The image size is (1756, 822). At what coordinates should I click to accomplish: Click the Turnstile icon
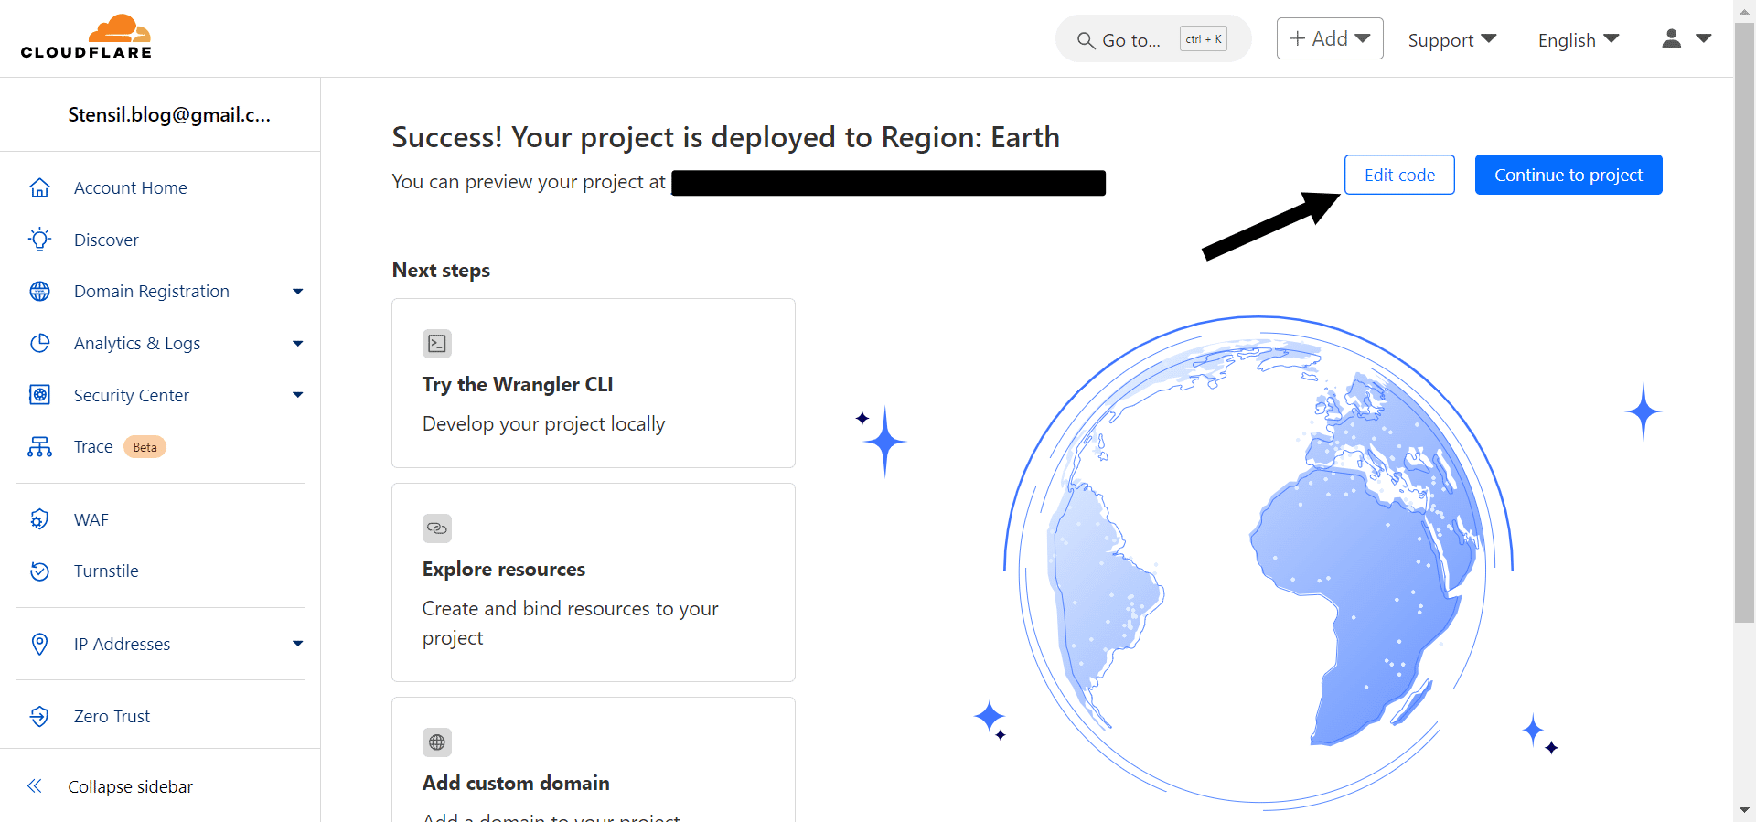click(x=39, y=571)
